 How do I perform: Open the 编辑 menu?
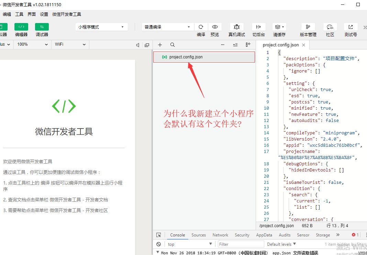click(x=7, y=14)
